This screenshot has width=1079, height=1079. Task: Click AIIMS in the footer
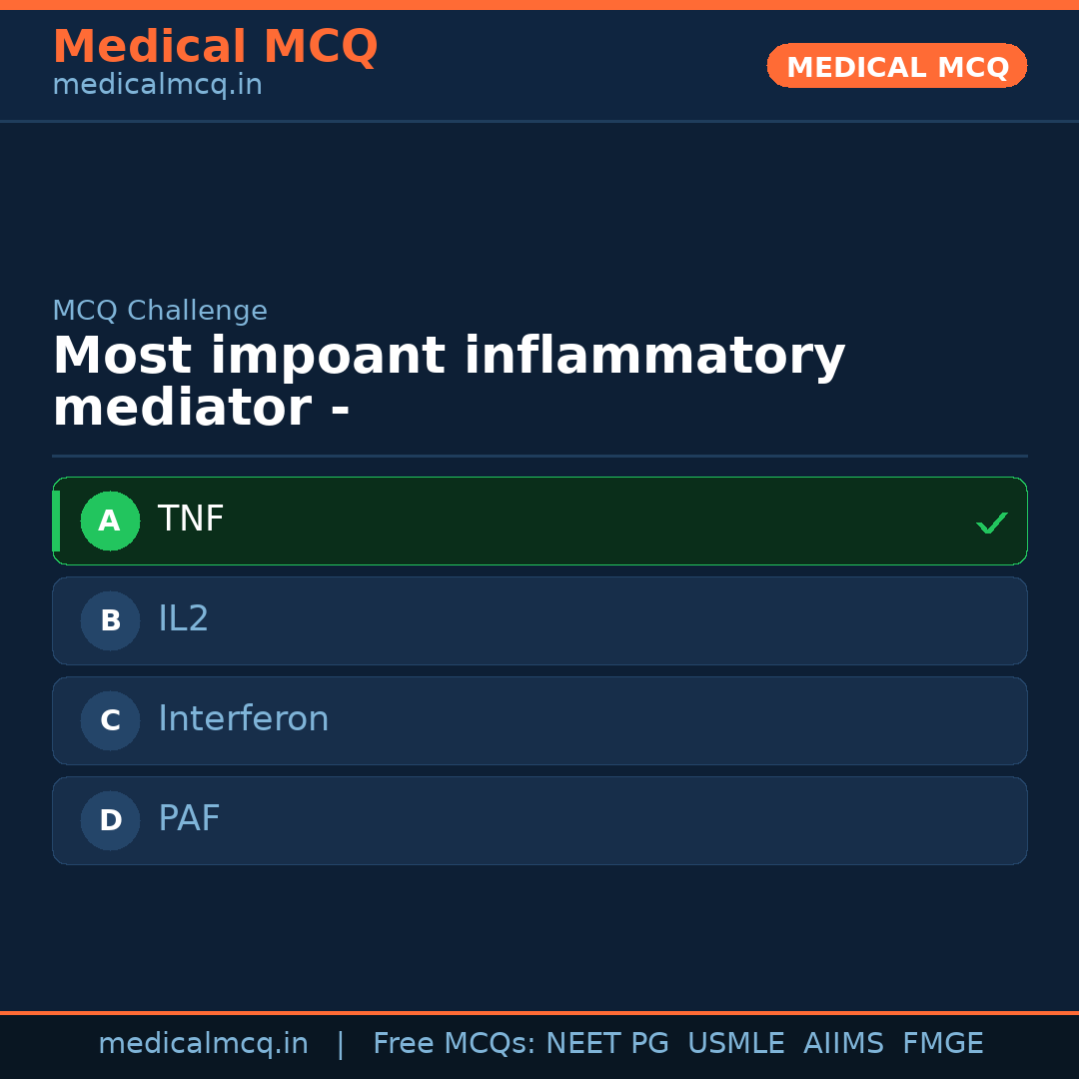point(843,1044)
